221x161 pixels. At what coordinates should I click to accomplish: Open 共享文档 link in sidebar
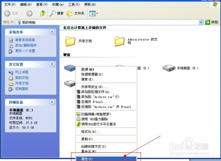point(22,83)
